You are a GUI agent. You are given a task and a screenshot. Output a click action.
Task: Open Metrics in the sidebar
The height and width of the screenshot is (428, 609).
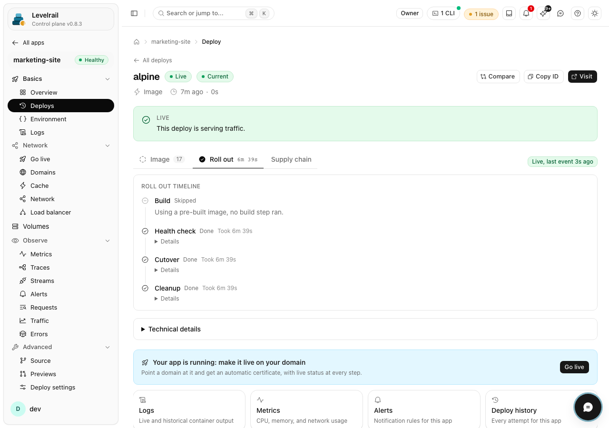coord(61,254)
